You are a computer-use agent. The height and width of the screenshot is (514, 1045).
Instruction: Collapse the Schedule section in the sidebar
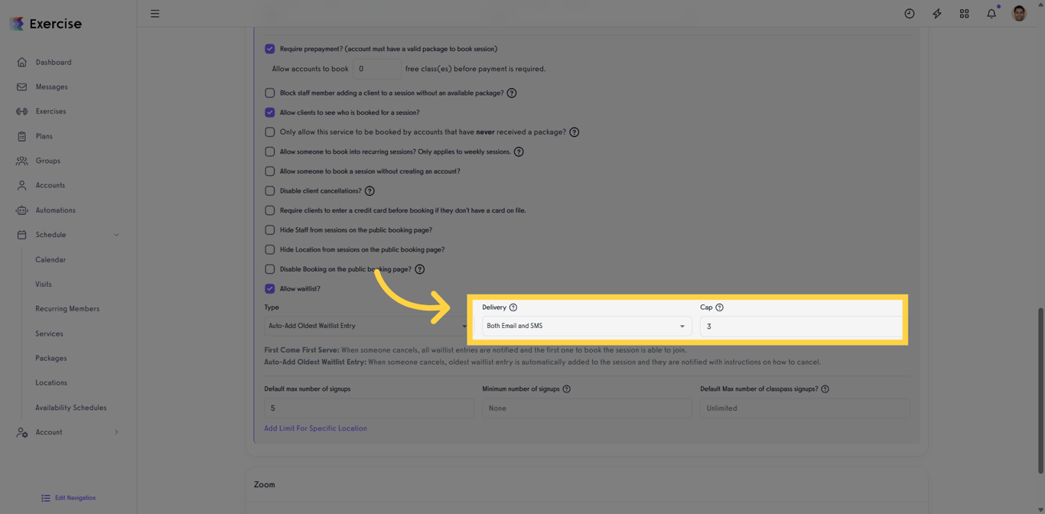coord(116,235)
